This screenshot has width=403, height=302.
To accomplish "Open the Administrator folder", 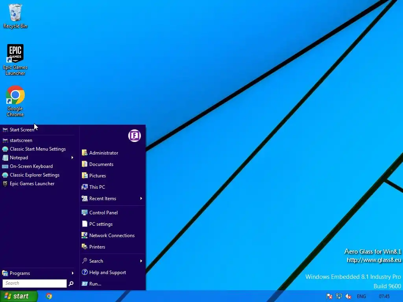I will (x=113, y=153).
